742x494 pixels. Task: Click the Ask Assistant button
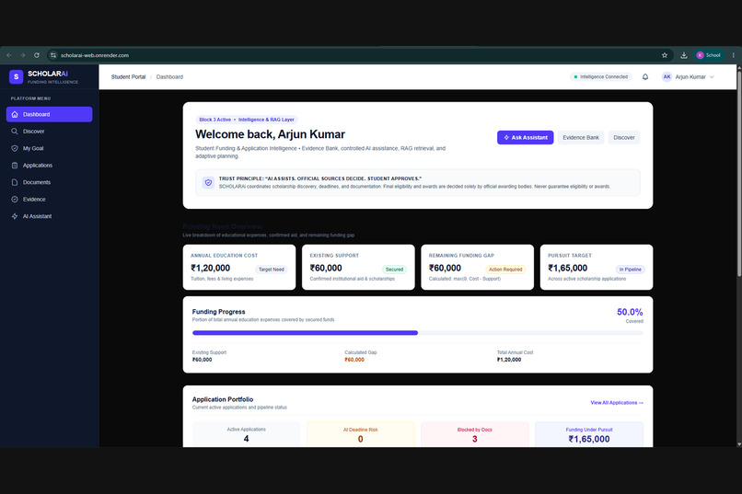tap(526, 138)
